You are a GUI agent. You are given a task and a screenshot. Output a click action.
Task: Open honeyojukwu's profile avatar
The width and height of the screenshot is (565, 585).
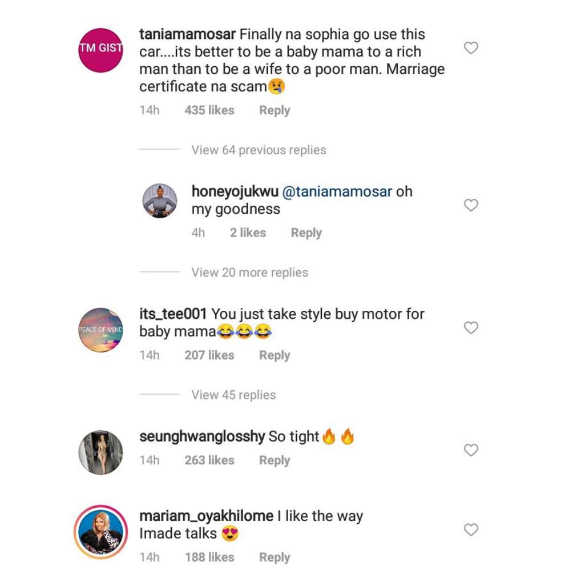tap(159, 201)
